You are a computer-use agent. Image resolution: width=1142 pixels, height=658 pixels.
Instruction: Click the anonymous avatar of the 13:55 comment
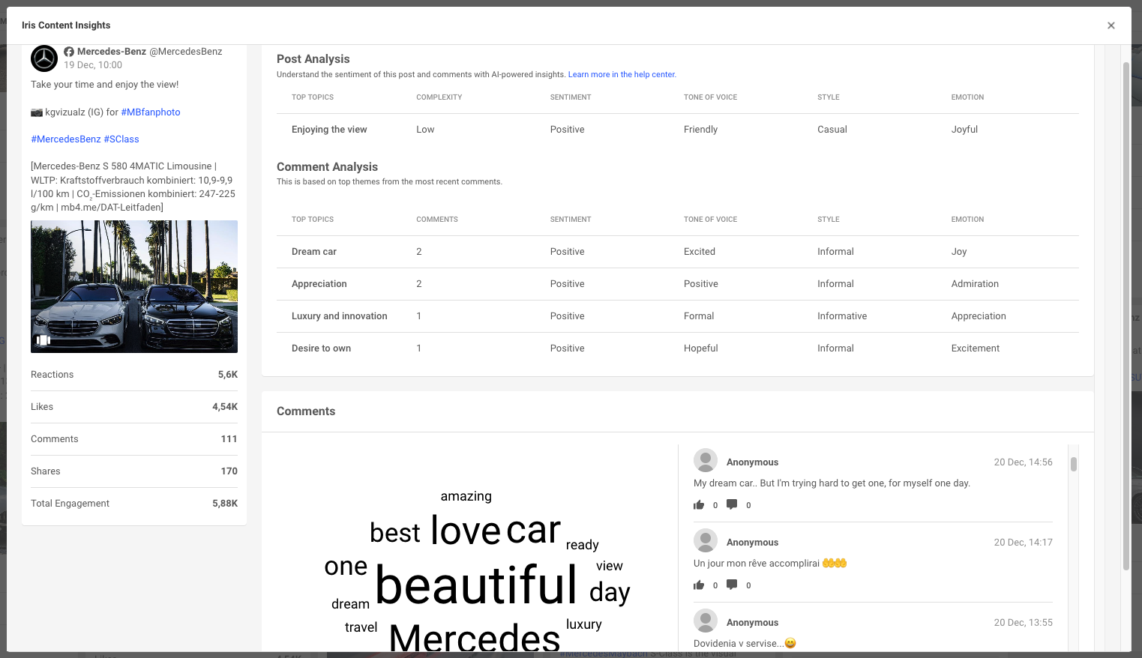(x=706, y=621)
